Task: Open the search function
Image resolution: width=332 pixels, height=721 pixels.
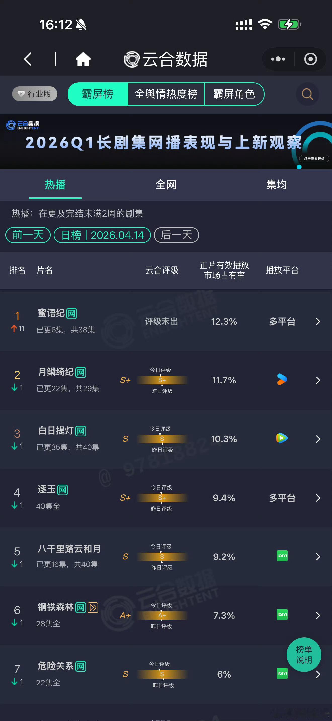Action: click(x=307, y=94)
